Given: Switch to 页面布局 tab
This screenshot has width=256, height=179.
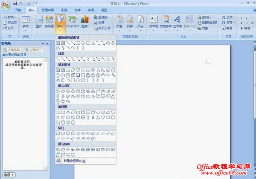Looking at the screenshot, I should pyautogui.click(x=48, y=10).
